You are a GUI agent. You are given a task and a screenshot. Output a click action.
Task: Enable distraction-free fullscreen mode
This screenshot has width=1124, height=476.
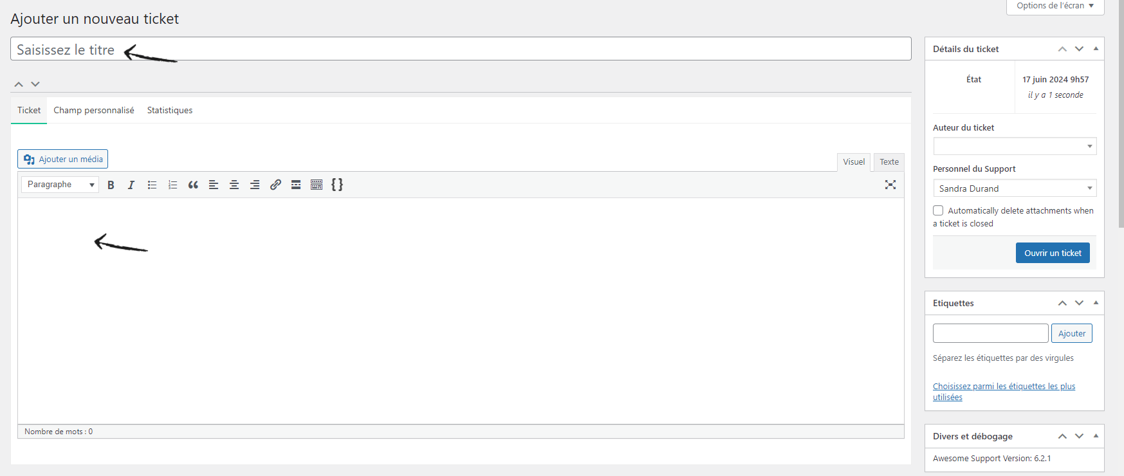click(890, 185)
